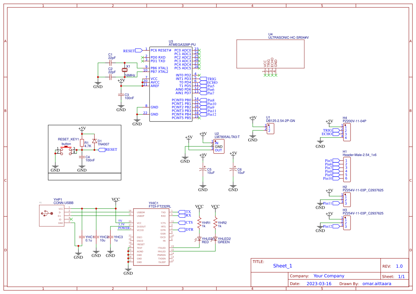Click the FTDI-FT232RL part label

tap(160, 206)
